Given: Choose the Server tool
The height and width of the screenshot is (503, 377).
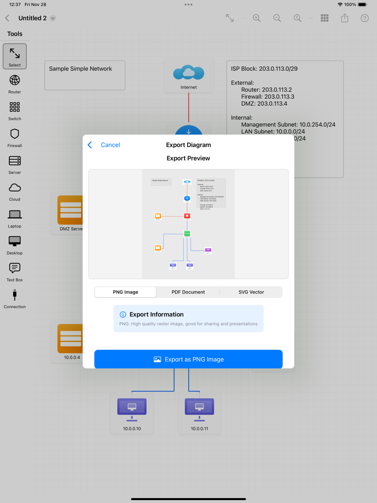Looking at the screenshot, I should click(x=15, y=165).
